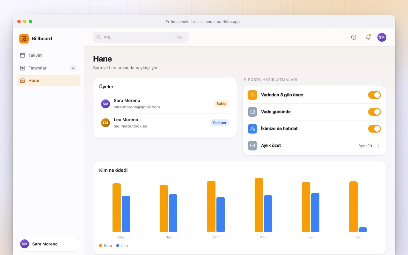Click in the Ara search field
408x255 pixels.
pos(141,37)
